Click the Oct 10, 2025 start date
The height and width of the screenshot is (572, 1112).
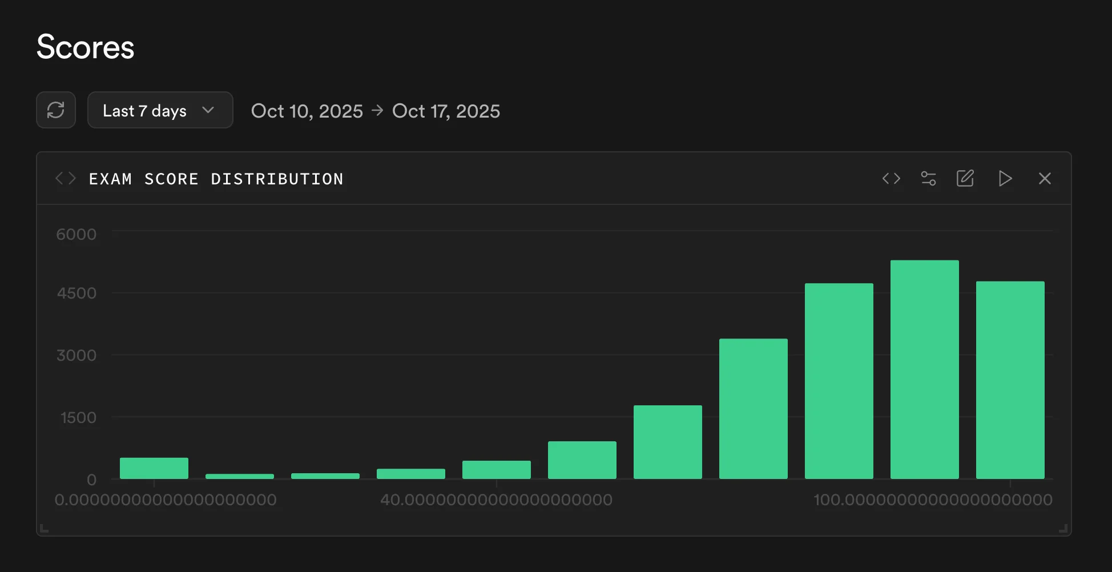pos(307,111)
